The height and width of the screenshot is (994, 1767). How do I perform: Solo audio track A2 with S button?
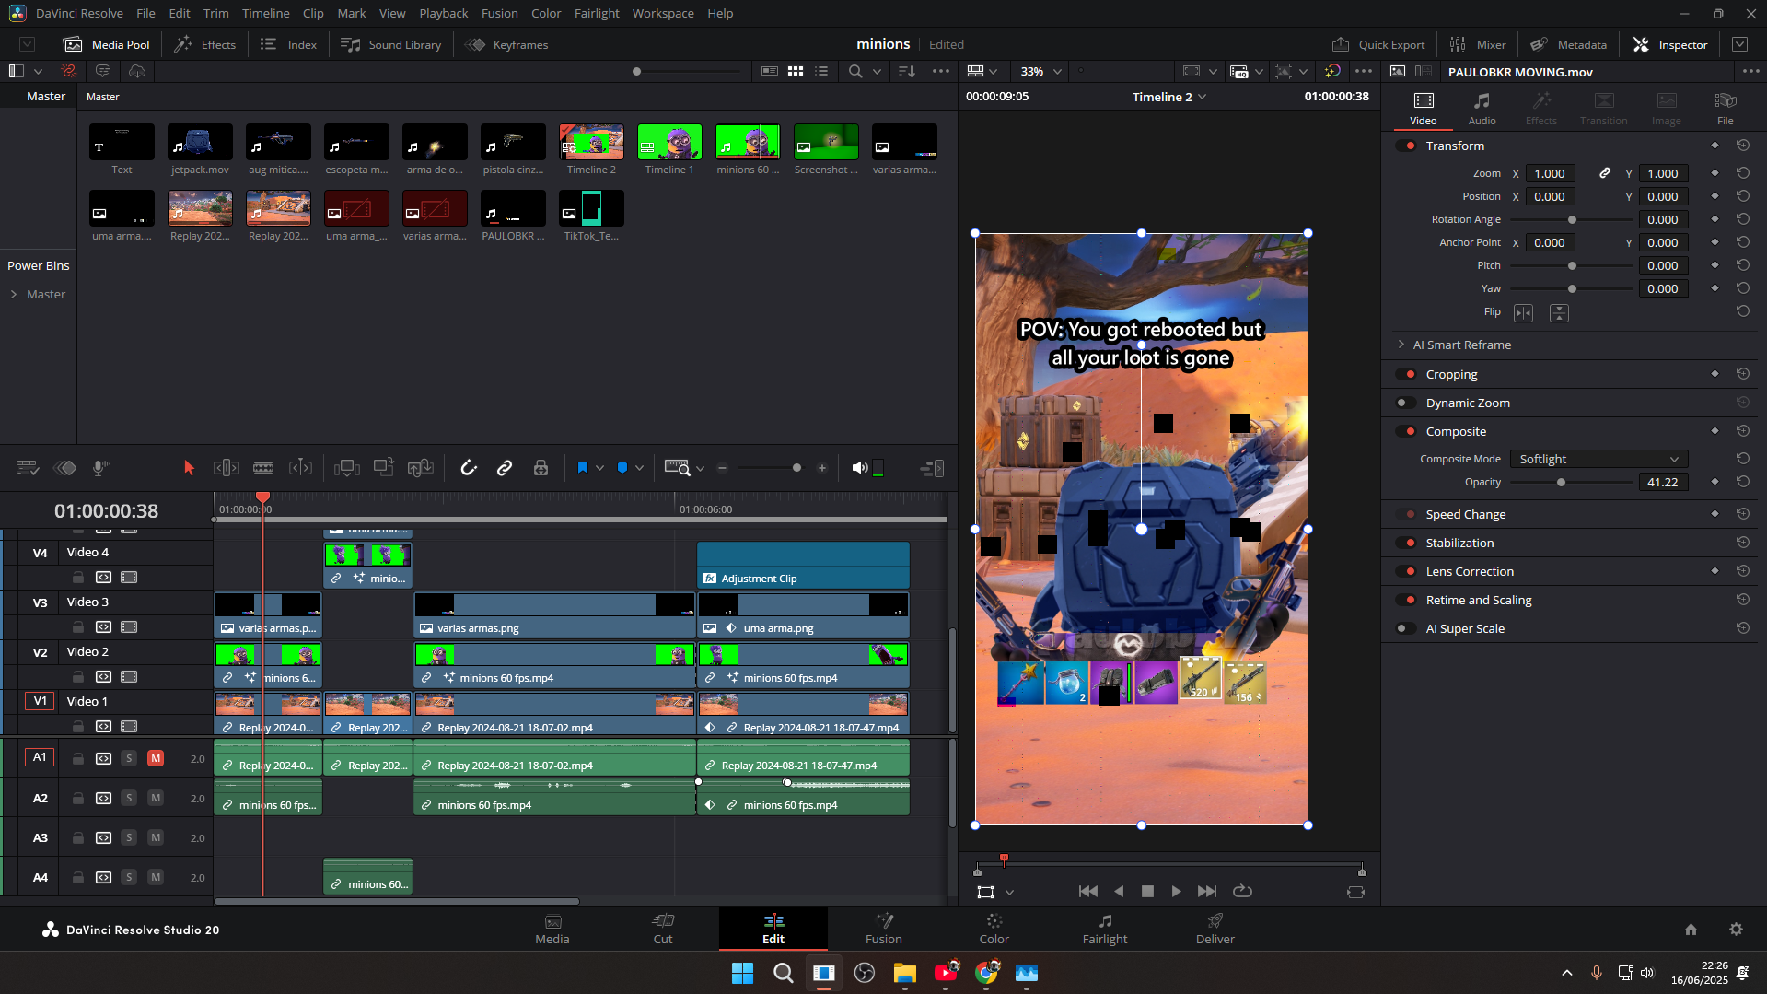129,798
